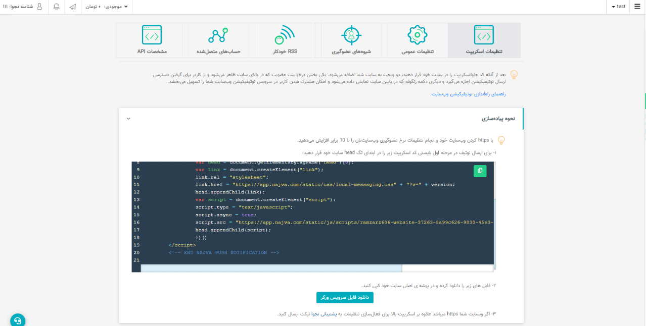Switch to تنظیمات اسکریپت tab
Image resolution: width=646 pixels, height=326 pixels.
tap(484, 40)
